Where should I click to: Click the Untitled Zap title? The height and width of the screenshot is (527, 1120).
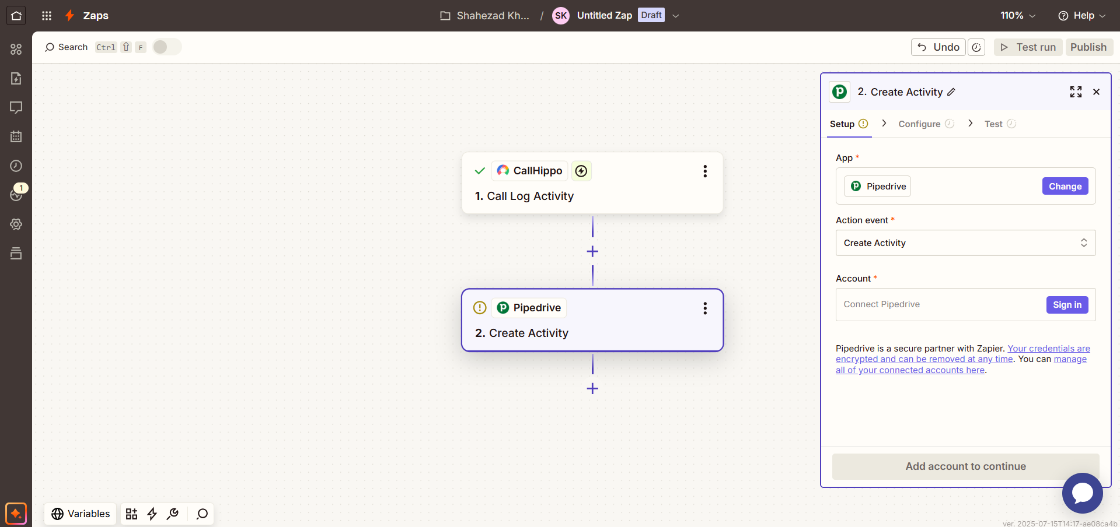[604, 16]
